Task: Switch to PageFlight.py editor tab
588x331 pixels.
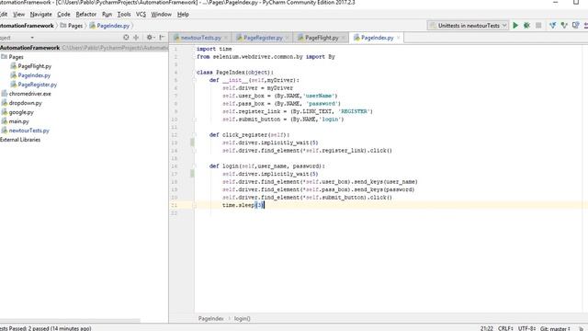Action: [322, 38]
